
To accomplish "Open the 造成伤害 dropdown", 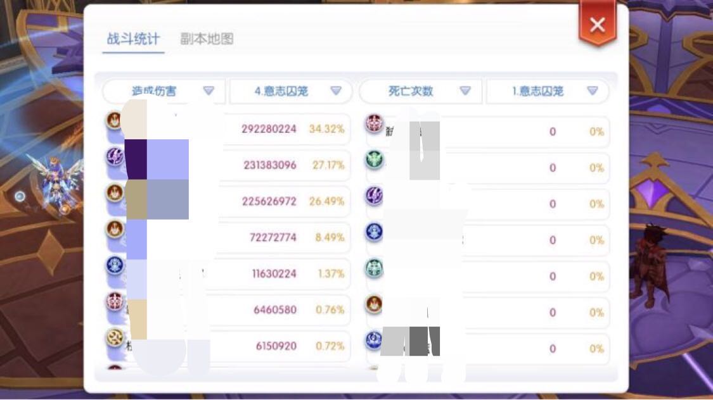I will (x=164, y=91).
